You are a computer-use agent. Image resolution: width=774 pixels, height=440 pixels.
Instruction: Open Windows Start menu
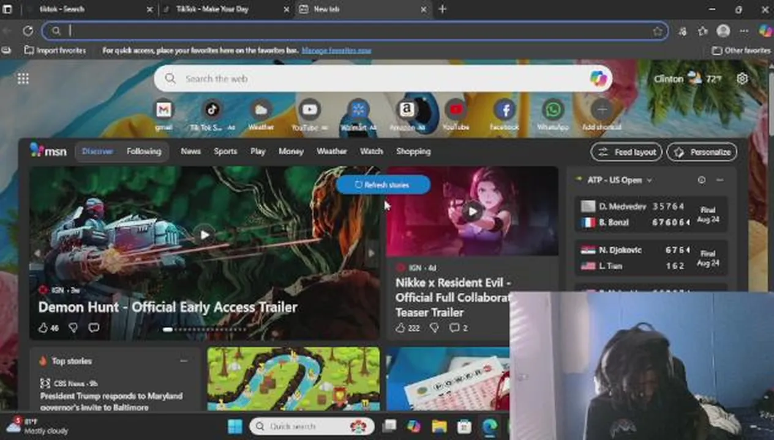[x=235, y=427]
